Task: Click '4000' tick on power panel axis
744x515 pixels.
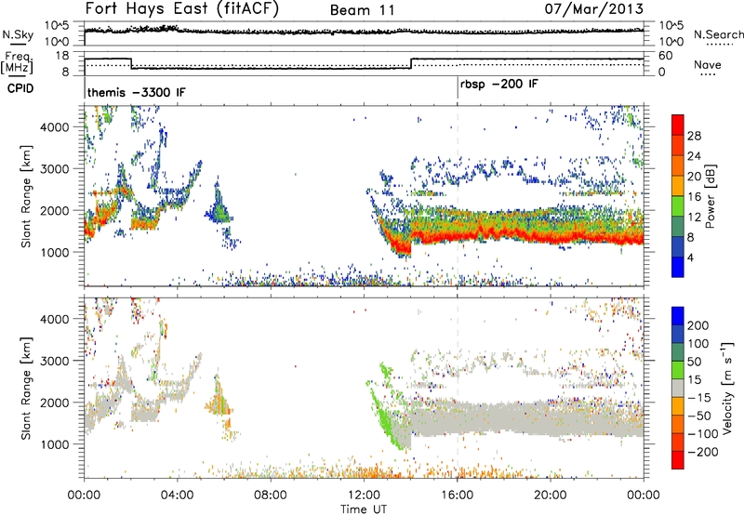Action: pyautogui.click(x=55, y=127)
